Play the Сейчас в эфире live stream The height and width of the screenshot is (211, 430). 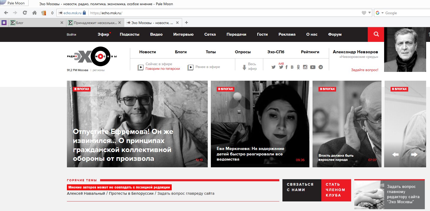click(x=141, y=67)
